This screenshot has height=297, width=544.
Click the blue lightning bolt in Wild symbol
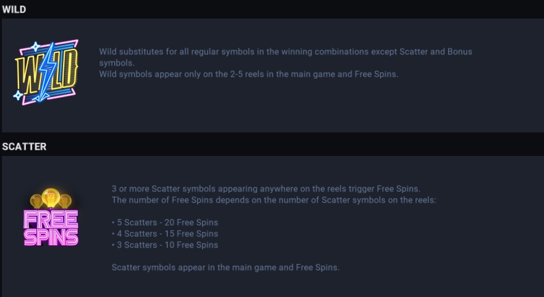[47, 72]
